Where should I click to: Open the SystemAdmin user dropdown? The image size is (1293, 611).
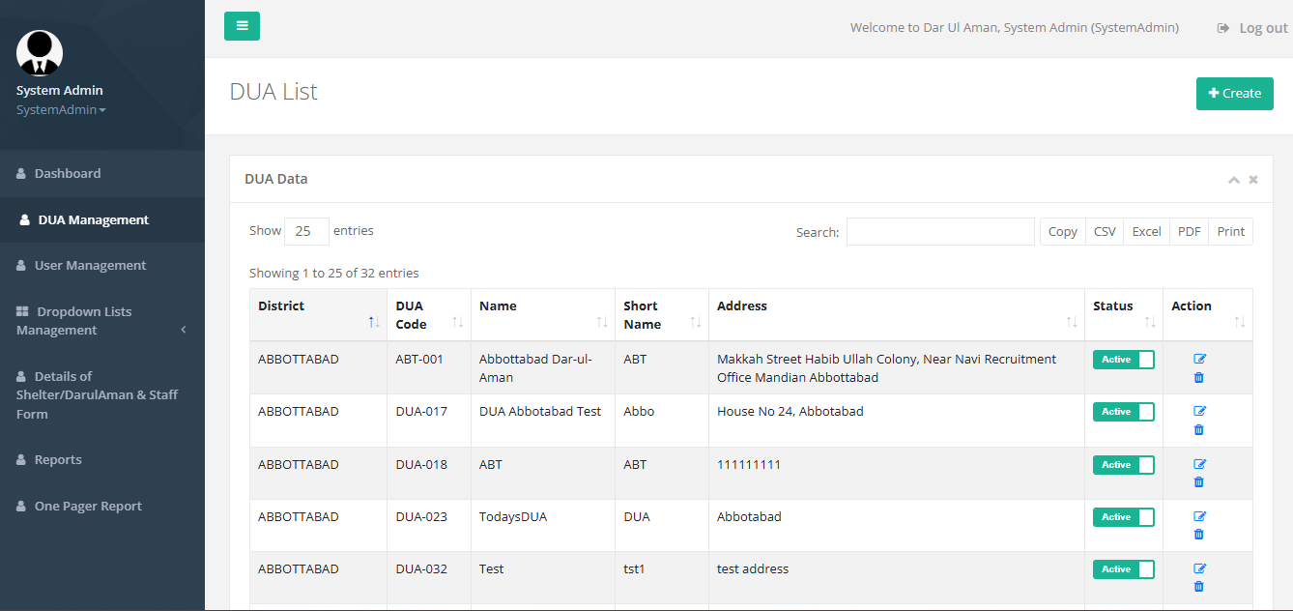coord(61,110)
